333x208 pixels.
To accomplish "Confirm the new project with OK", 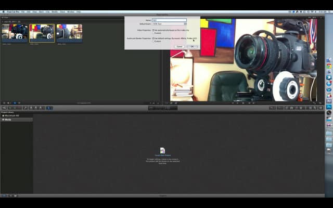I will 192,46.
